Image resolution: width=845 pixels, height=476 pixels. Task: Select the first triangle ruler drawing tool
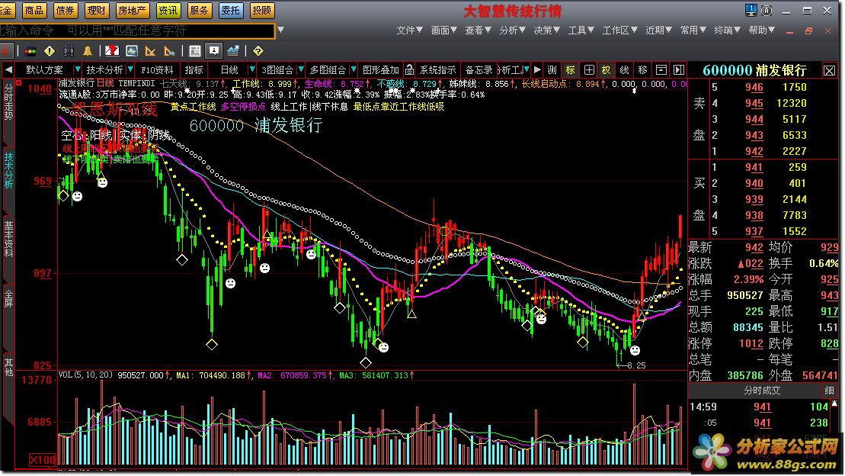click(x=150, y=51)
